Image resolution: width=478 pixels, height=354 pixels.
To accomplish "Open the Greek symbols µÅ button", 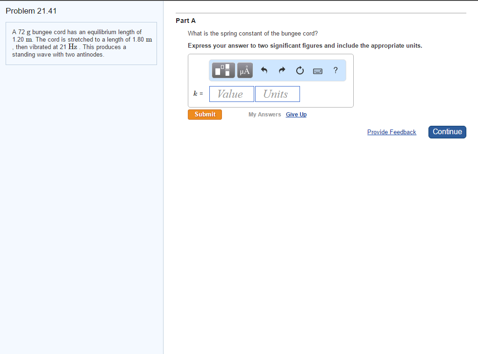I will pos(245,71).
